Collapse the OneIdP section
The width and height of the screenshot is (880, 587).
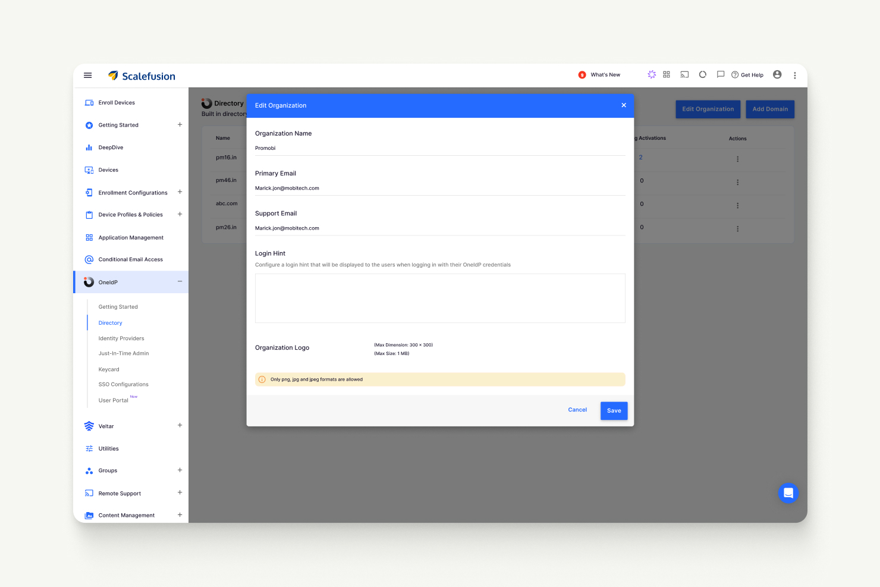point(180,282)
